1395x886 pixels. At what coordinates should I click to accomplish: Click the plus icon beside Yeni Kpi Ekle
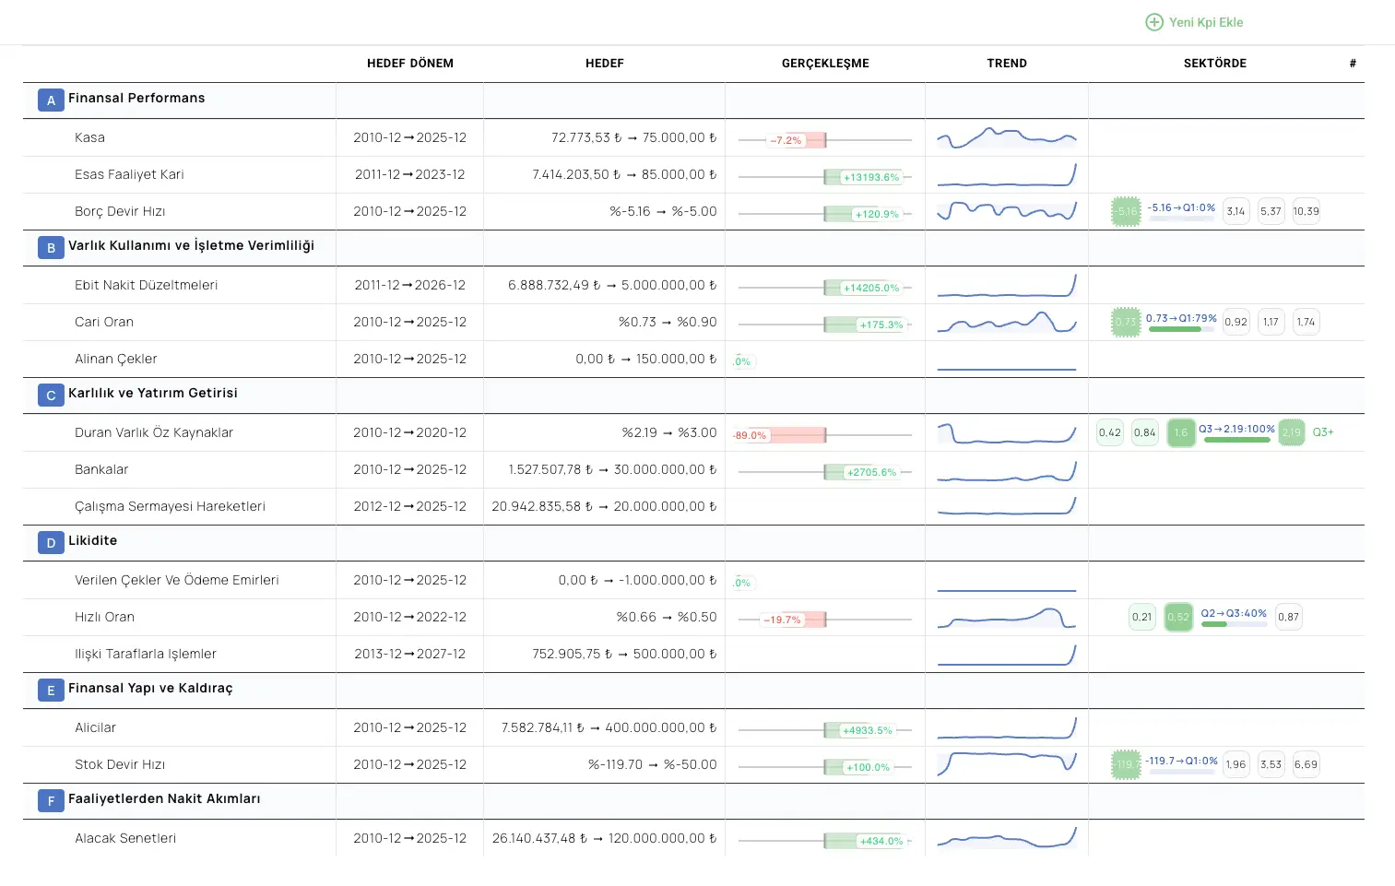tap(1153, 22)
